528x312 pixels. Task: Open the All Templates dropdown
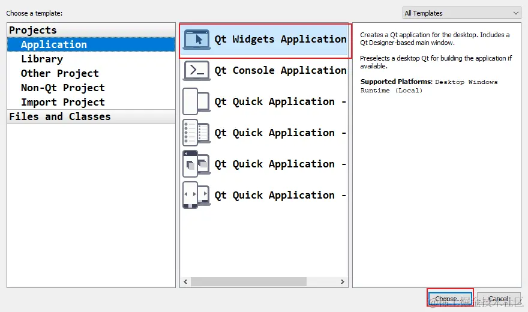tap(461, 13)
